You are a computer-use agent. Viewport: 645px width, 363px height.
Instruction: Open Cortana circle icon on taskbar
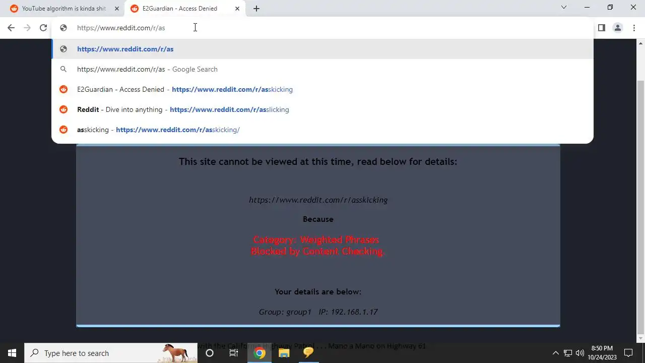(210, 353)
